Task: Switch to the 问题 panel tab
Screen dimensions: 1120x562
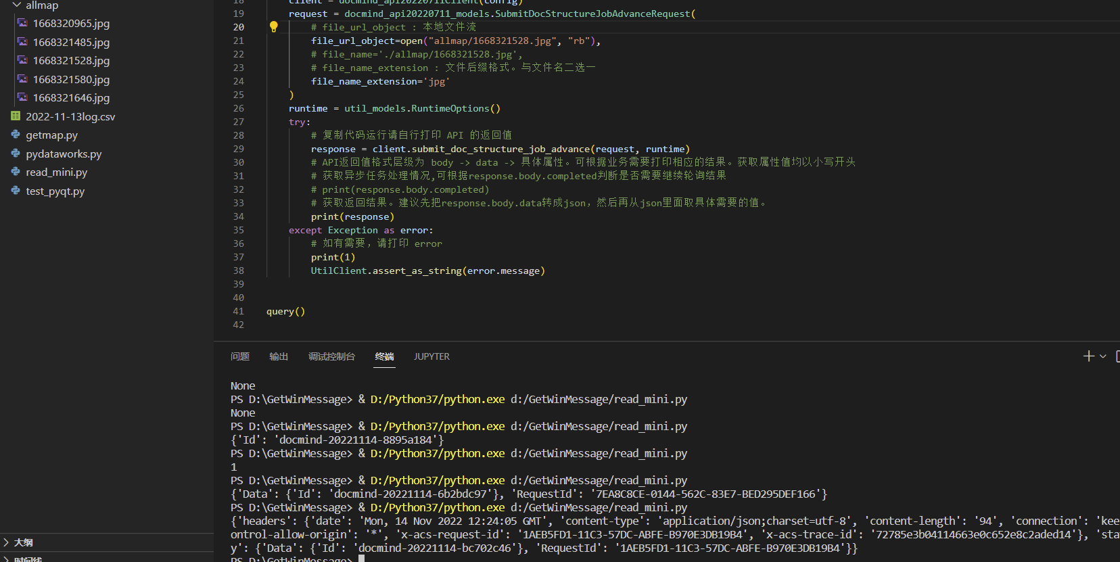Action: pyautogui.click(x=240, y=356)
